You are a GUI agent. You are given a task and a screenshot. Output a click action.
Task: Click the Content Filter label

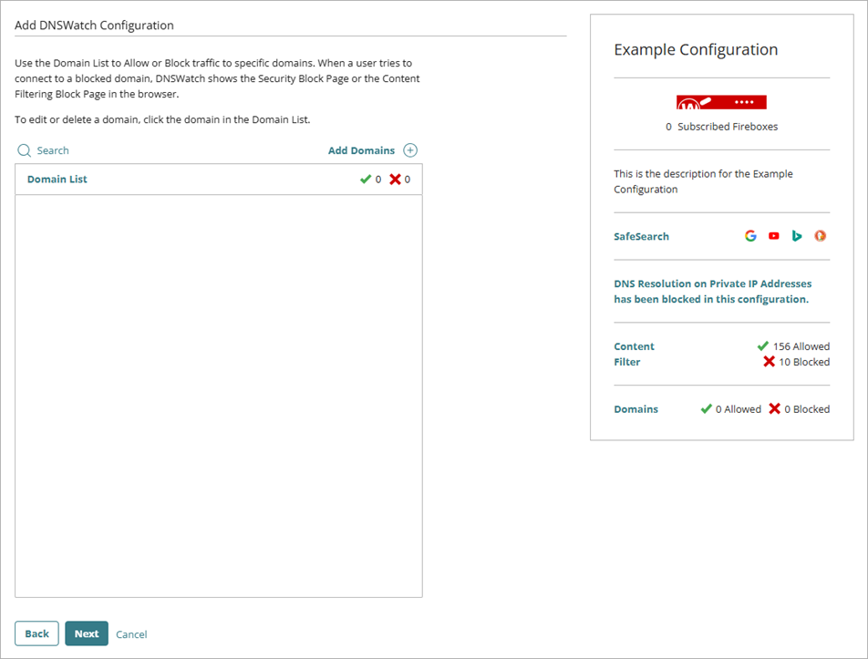click(633, 354)
